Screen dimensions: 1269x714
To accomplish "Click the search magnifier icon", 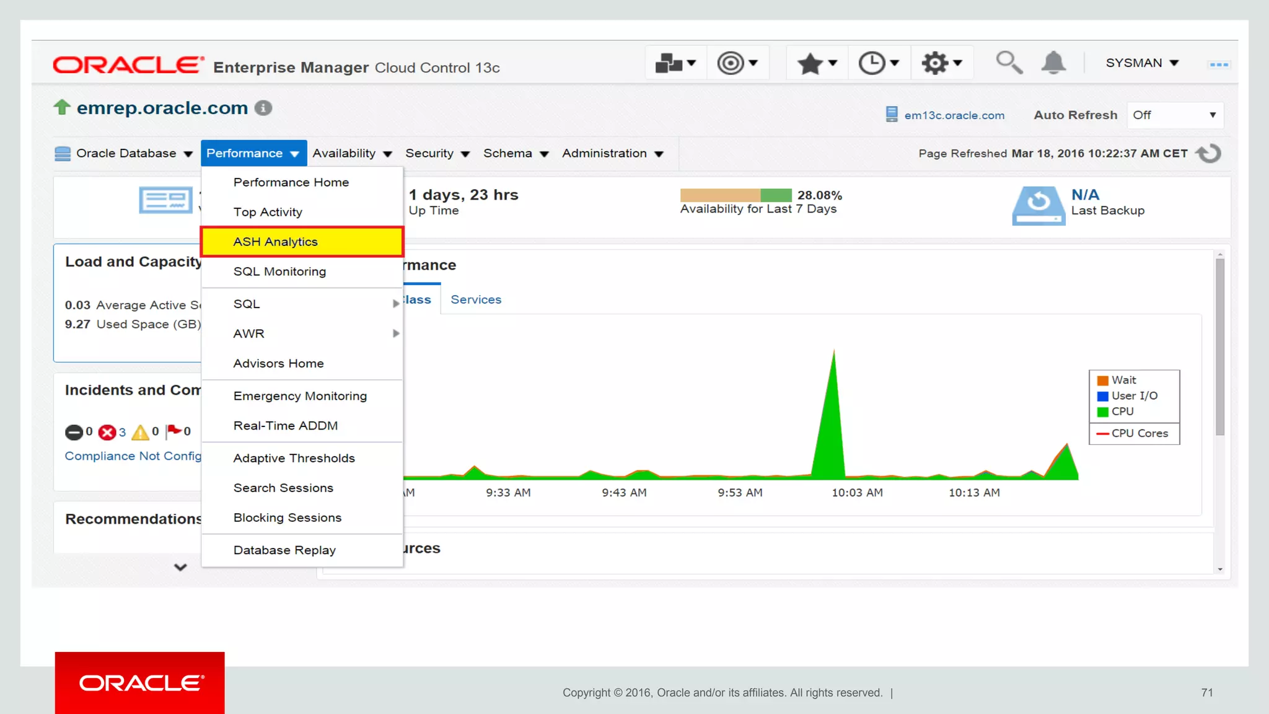I will pos(1008,63).
